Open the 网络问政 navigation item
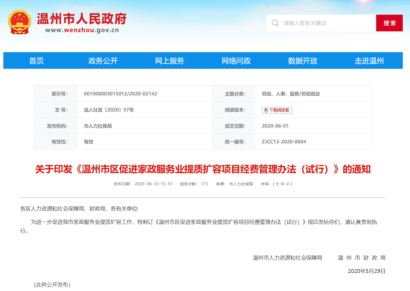 coord(236,61)
